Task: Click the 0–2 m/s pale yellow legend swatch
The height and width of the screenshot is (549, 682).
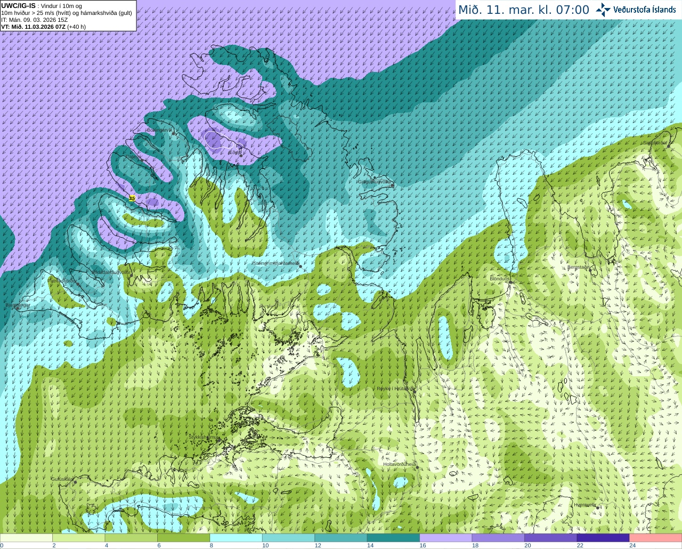Action: pyautogui.click(x=27, y=538)
